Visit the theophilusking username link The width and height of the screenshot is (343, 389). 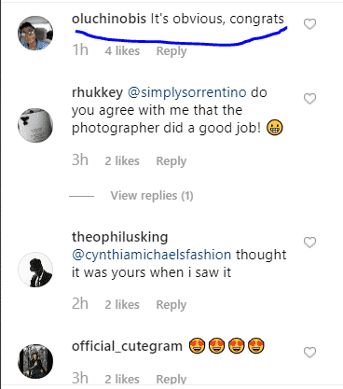coord(119,238)
